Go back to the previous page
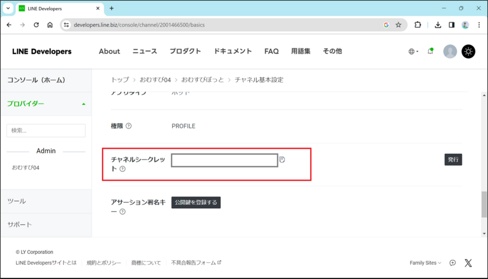The width and height of the screenshot is (488, 279). tap(9, 25)
